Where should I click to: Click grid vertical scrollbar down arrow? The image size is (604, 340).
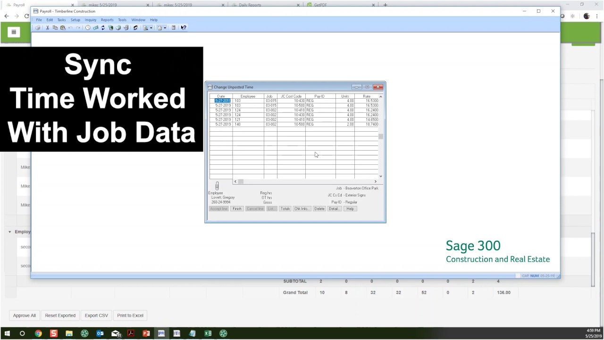click(381, 176)
